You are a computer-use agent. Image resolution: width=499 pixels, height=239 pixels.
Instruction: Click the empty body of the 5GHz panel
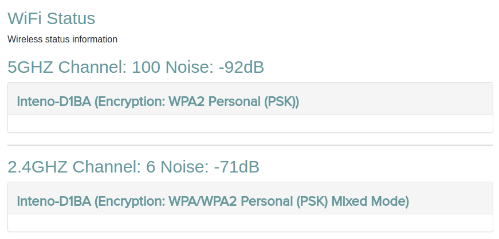click(x=250, y=124)
